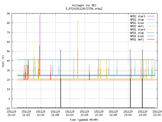Image resolution: width=162 pixels, height=122 pixels.
Task: Click the y-axis value 60
Action: point(8,42)
